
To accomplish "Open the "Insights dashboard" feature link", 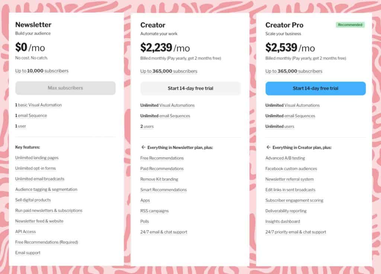I will pos(282,221).
